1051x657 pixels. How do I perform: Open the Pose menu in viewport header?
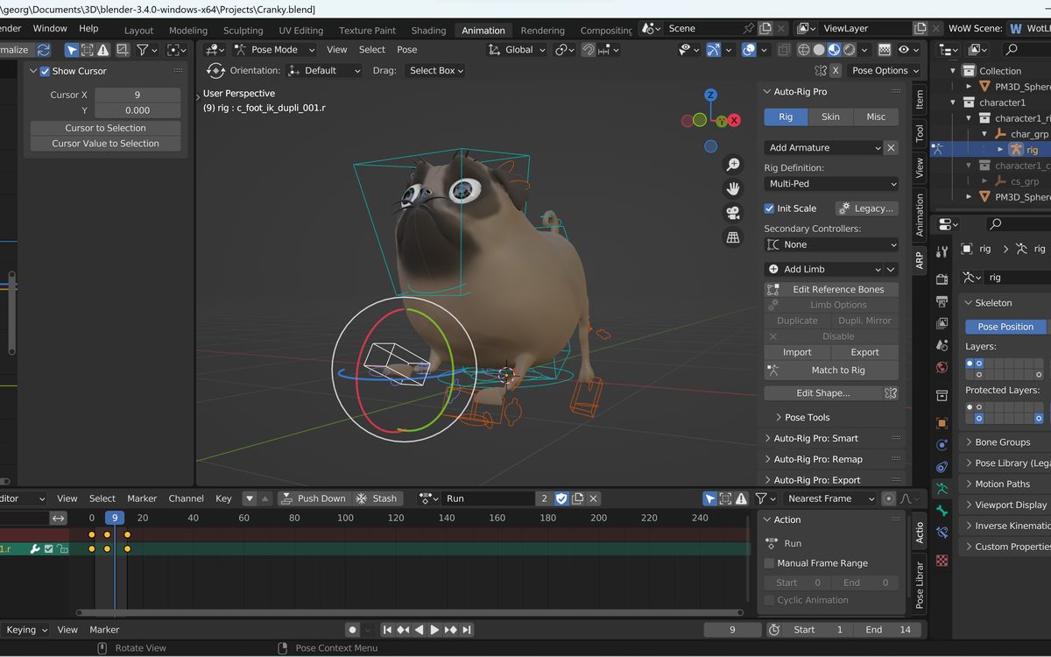tap(407, 50)
